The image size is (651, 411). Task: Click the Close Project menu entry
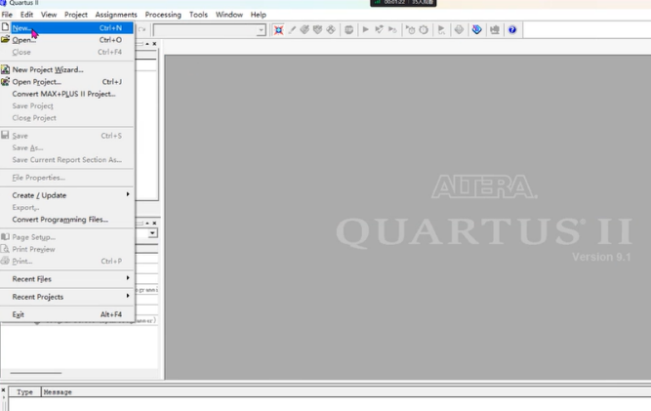[67, 118]
